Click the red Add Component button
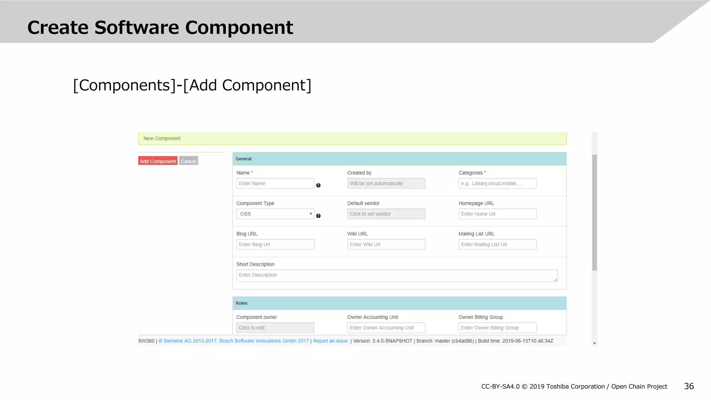This screenshot has height=400, width=711. (158, 161)
